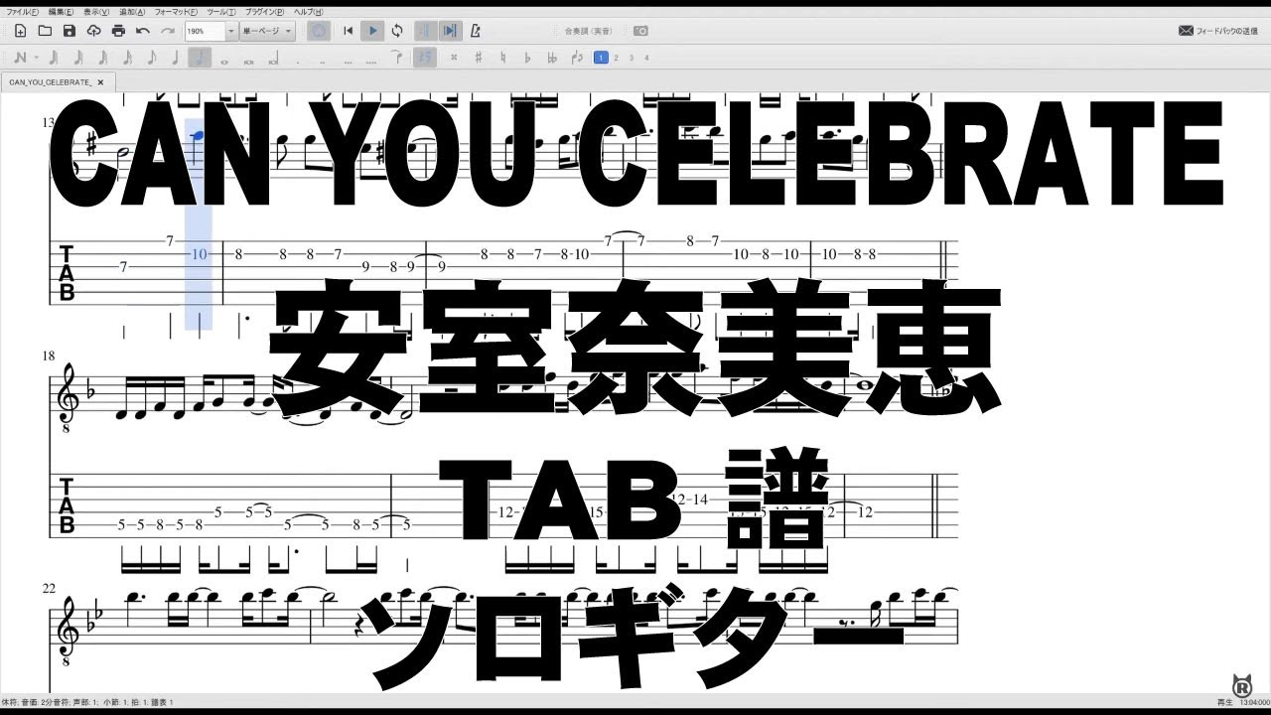Toggle MIDI input

tap(319, 31)
